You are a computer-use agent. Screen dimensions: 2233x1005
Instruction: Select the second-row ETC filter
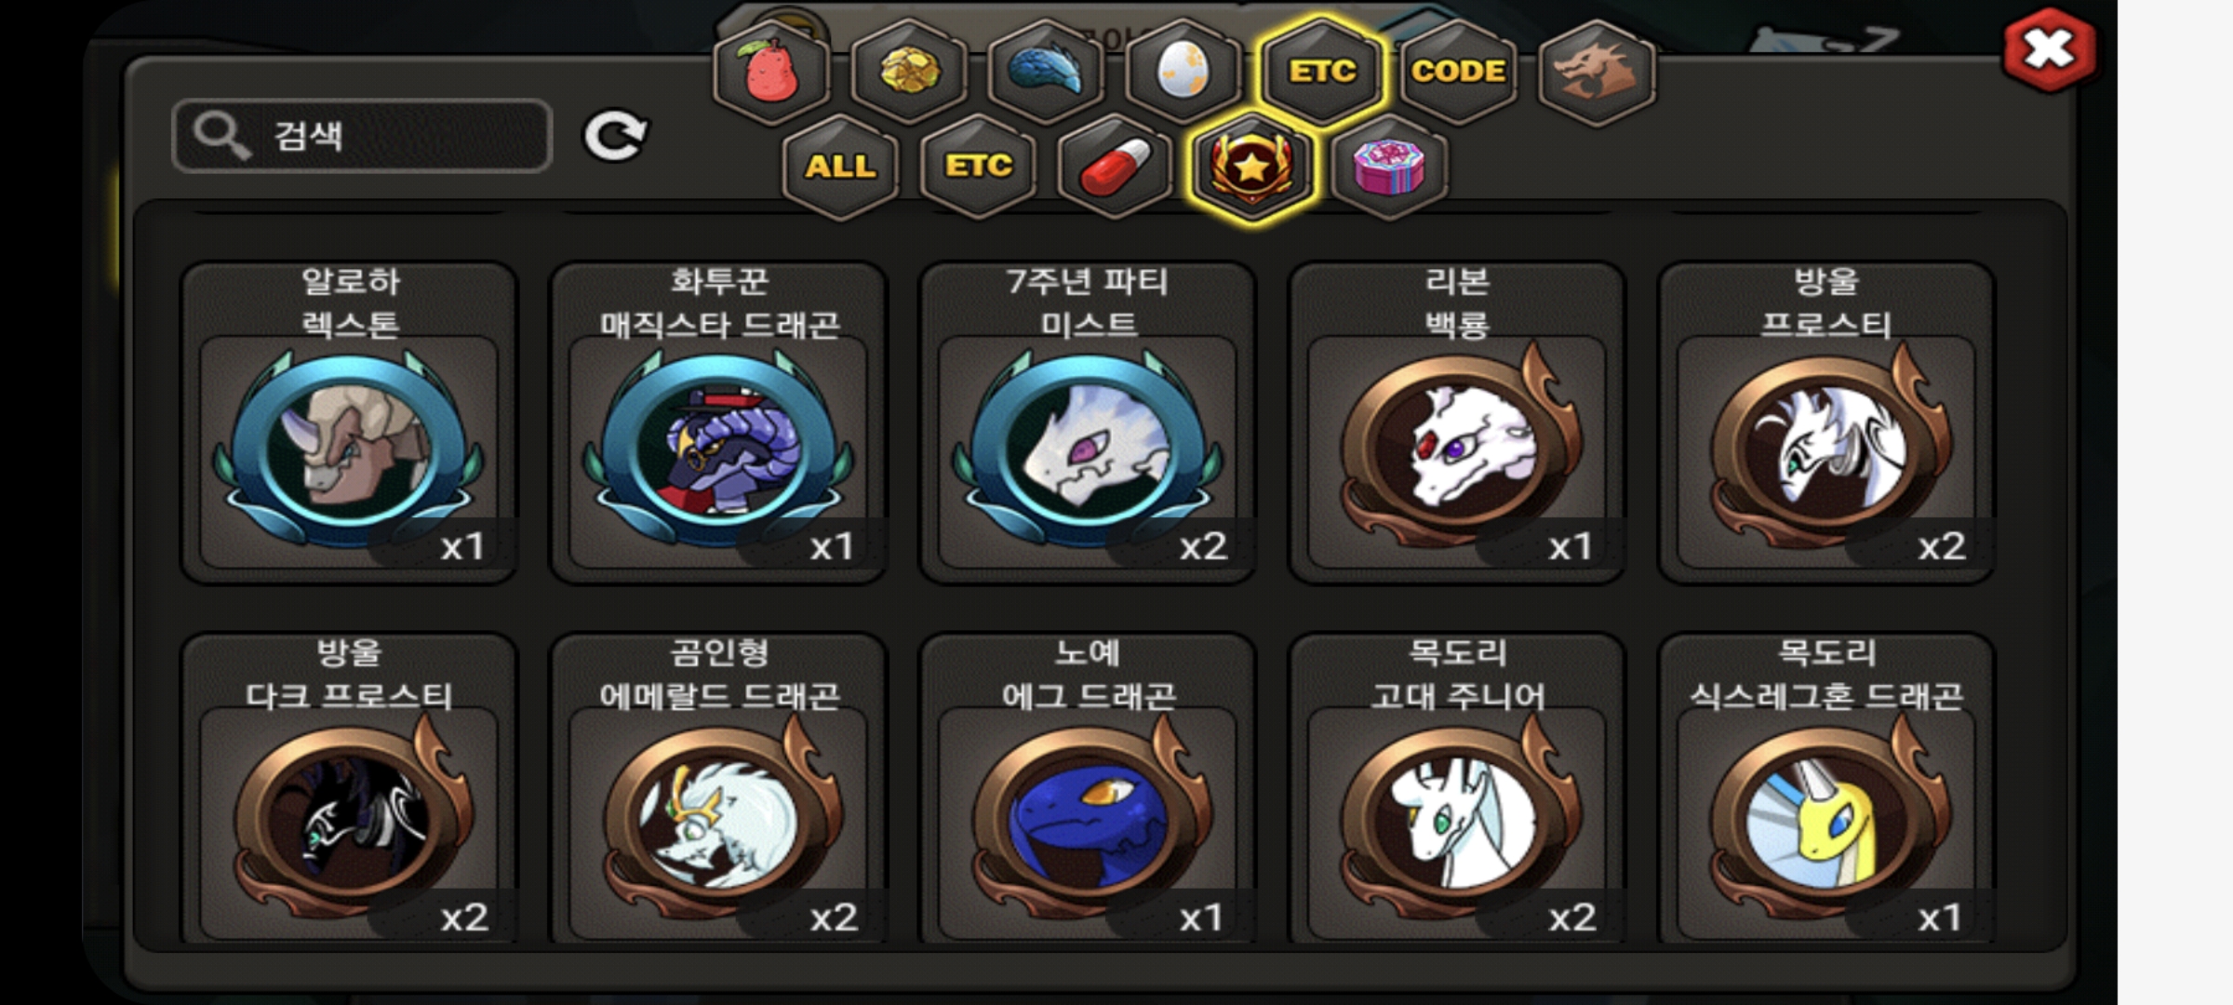pos(978,167)
